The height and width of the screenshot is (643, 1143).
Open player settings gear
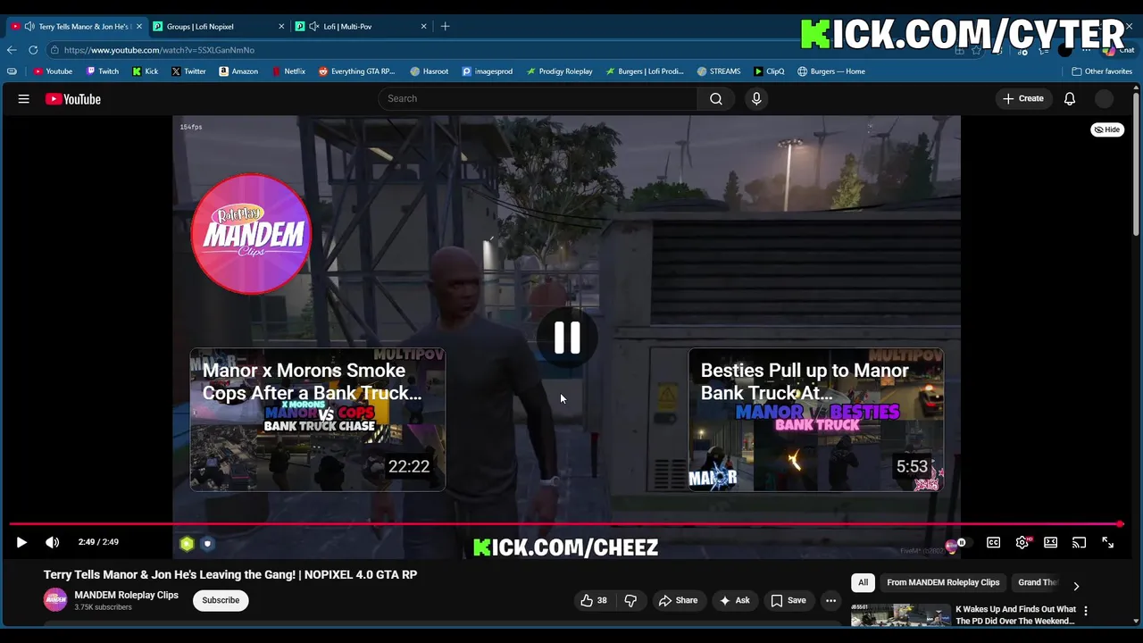click(x=1022, y=542)
